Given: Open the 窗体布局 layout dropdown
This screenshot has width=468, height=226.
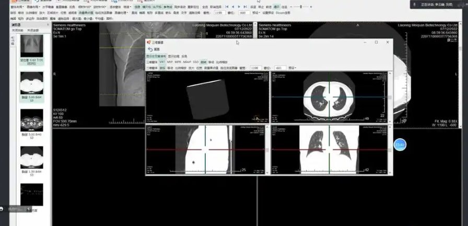Looking at the screenshot, I should tap(17, 7).
